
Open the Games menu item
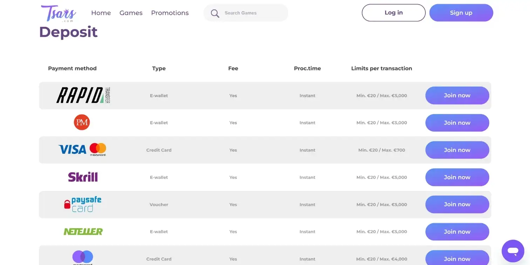(x=131, y=13)
